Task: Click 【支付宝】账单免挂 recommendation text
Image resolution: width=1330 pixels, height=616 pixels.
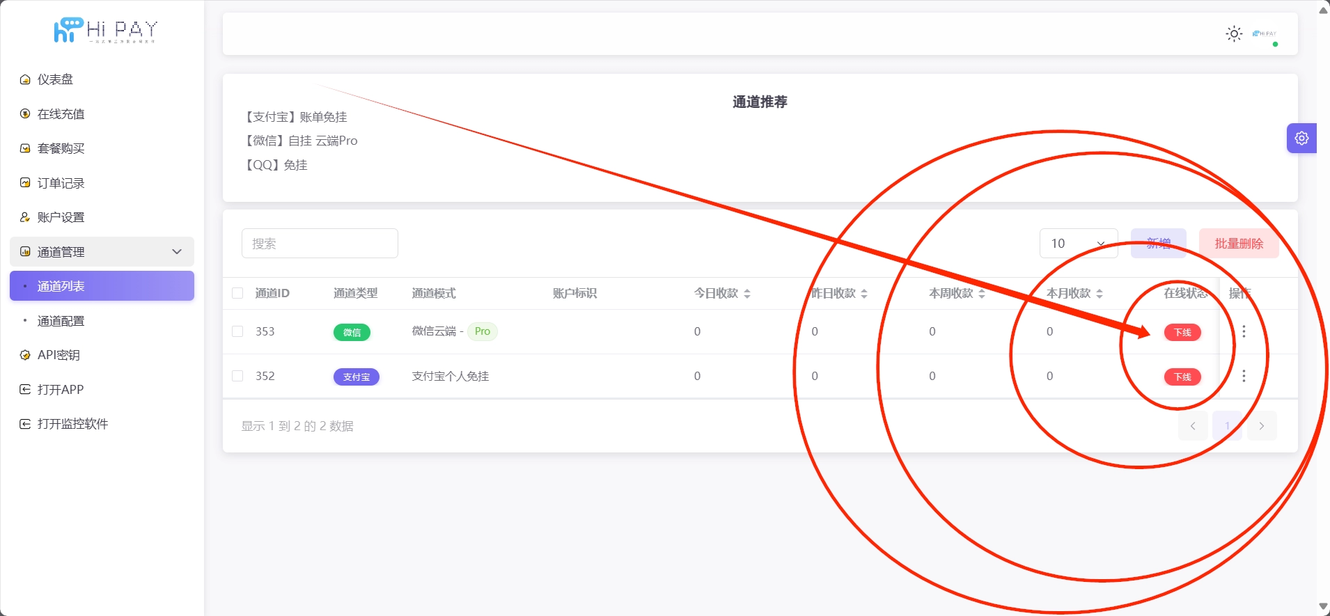Action: coord(295,117)
